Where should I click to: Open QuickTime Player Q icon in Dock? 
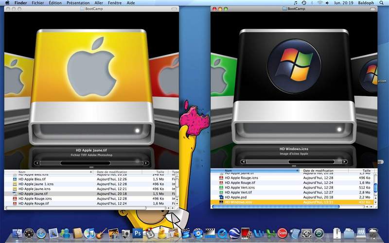point(222,234)
